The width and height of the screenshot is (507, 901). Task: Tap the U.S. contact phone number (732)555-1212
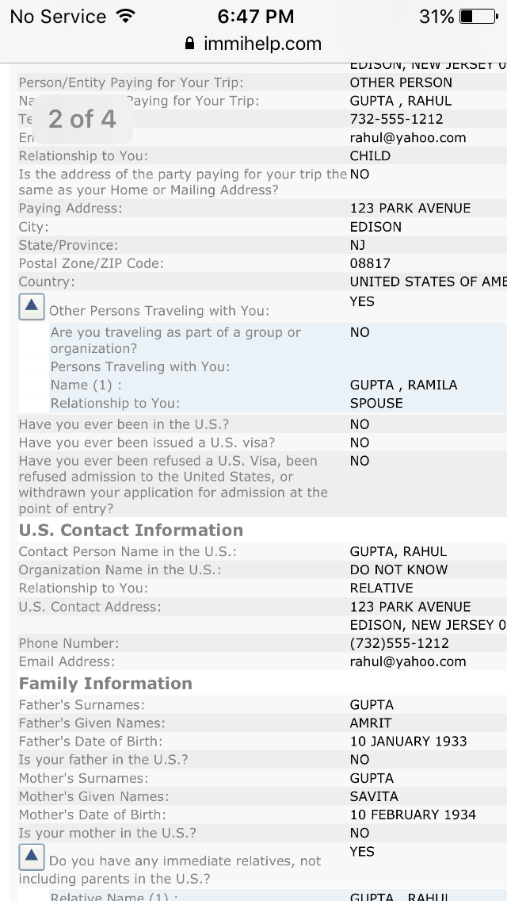(399, 643)
